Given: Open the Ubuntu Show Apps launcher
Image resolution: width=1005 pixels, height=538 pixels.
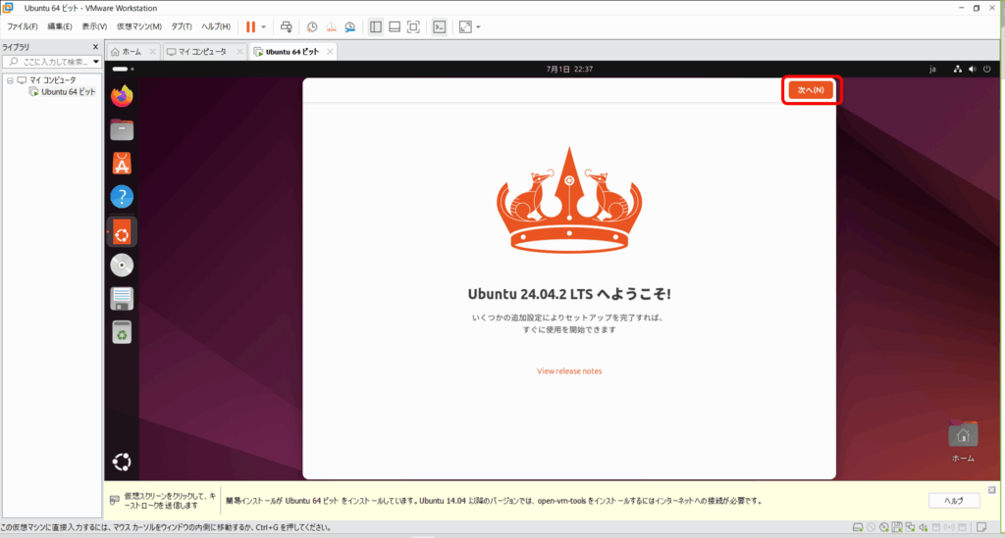Looking at the screenshot, I should pyautogui.click(x=122, y=463).
